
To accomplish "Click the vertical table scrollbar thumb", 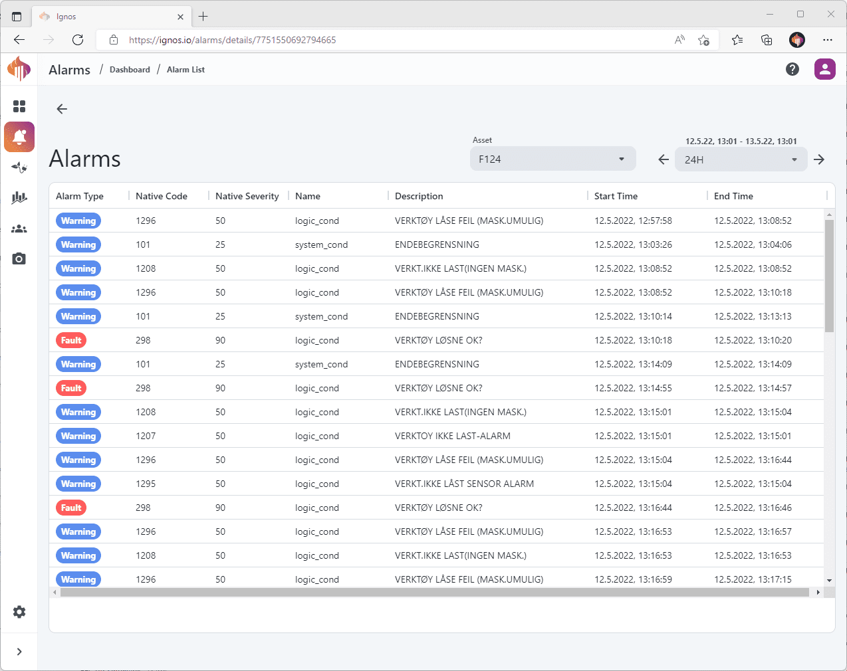I will coord(829,276).
